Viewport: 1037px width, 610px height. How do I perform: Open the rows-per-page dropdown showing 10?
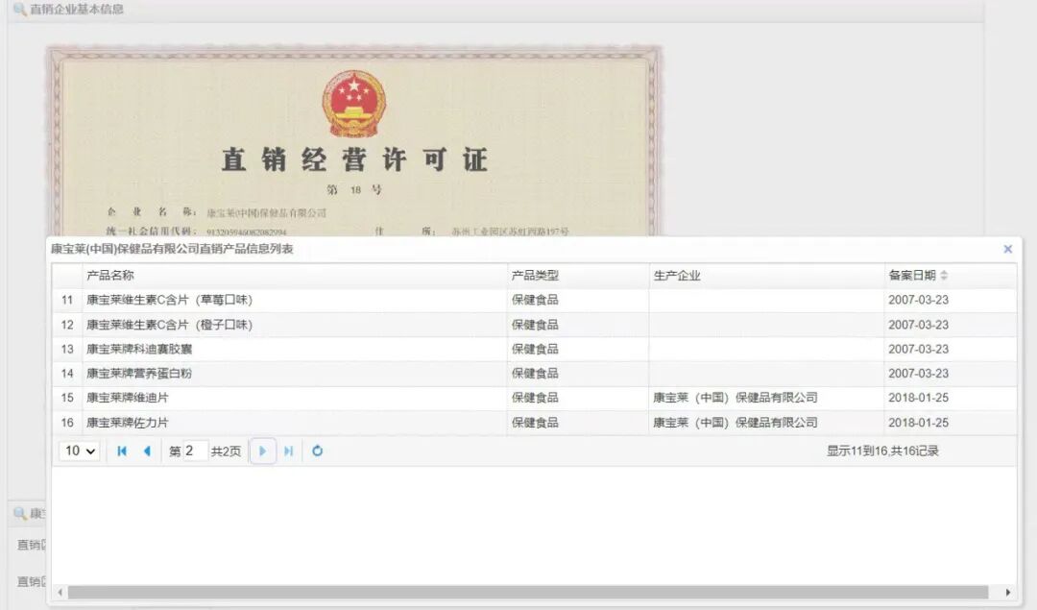pos(80,451)
